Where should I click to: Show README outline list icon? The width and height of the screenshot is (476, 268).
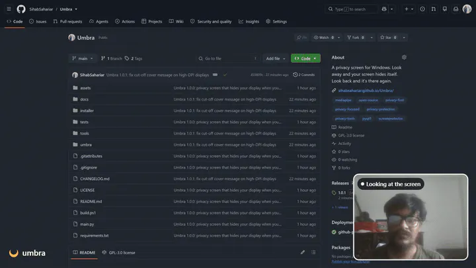(313, 252)
